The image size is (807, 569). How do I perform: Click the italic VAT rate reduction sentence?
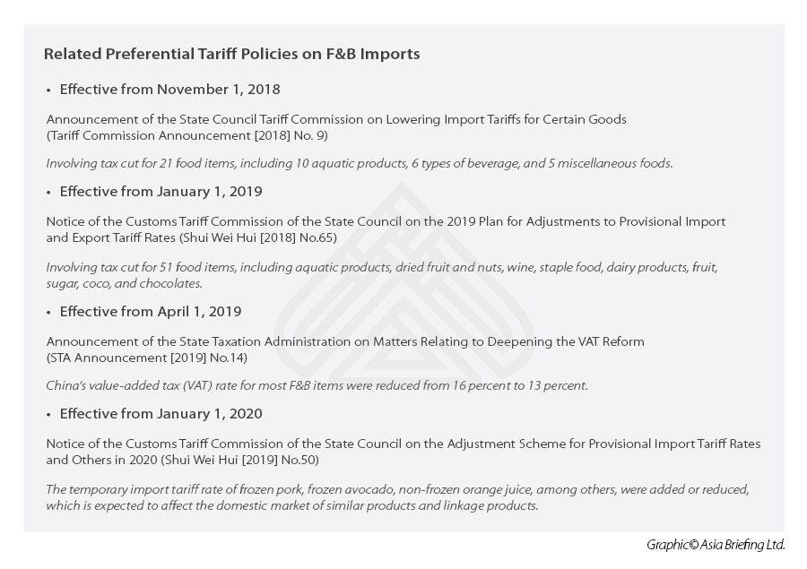pyautogui.click(x=317, y=385)
